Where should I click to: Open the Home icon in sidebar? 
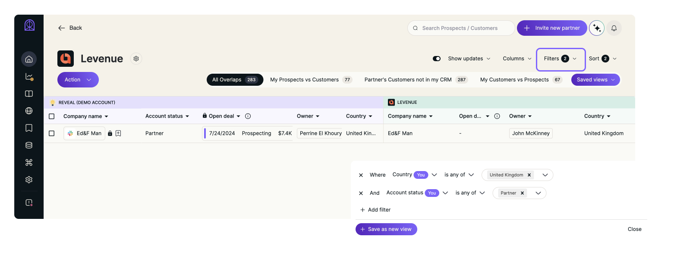click(29, 59)
